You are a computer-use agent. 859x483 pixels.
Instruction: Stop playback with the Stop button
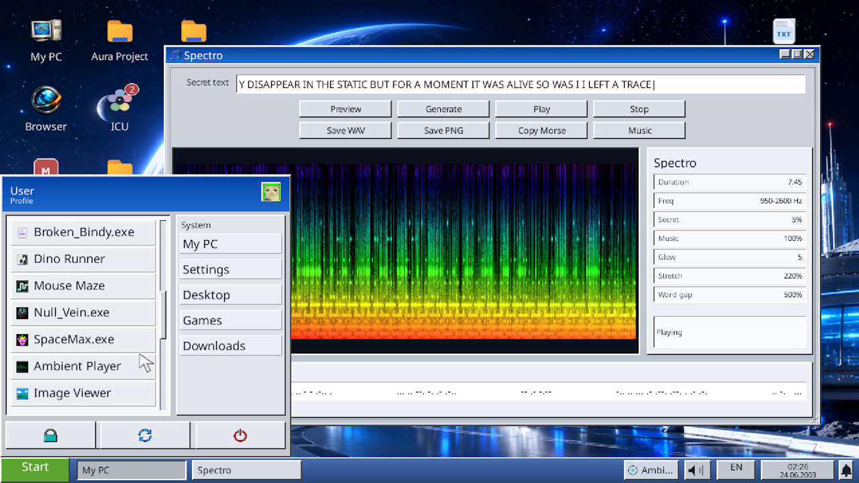(639, 109)
